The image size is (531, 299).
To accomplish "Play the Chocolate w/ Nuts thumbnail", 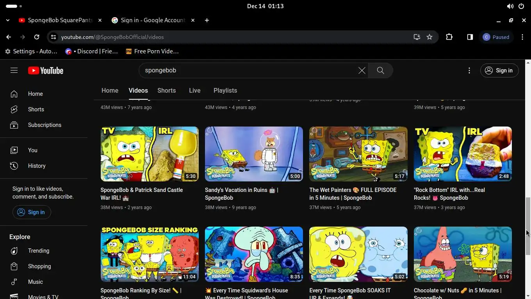I will coord(463,254).
